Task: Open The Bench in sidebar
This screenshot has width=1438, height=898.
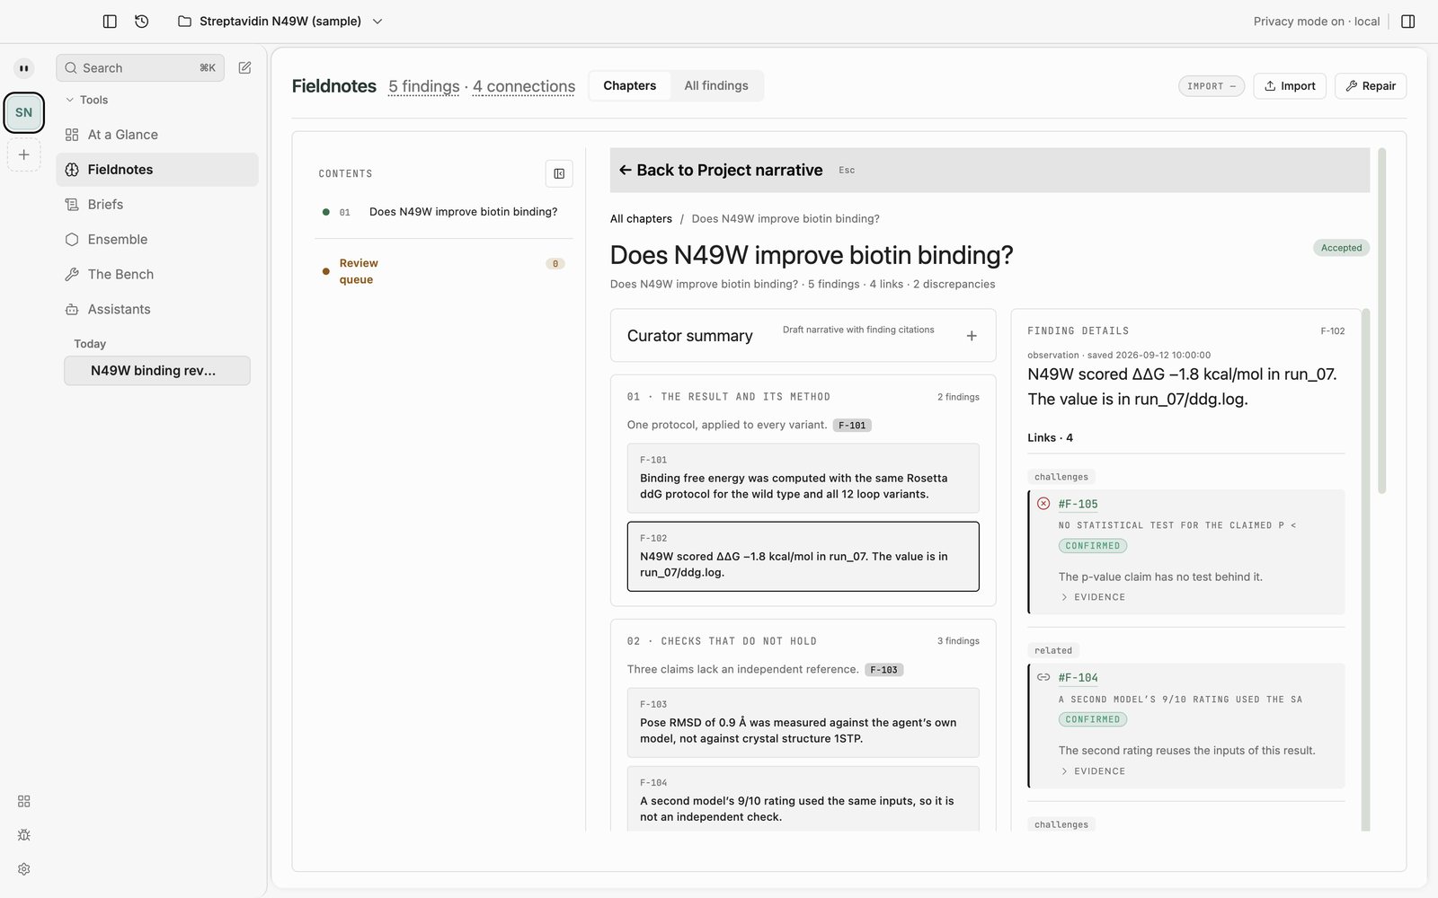Action: (x=157, y=275)
